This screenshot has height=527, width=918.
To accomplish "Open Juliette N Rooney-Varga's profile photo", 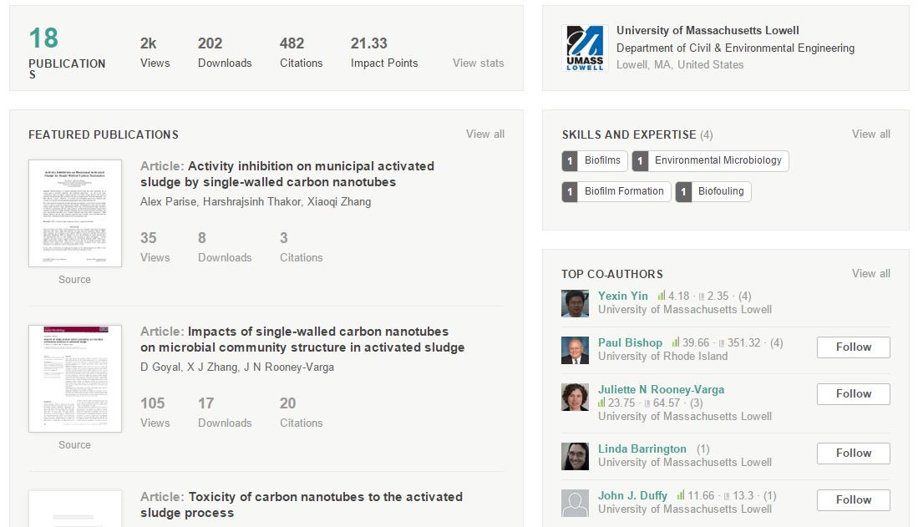I will (x=575, y=397).
